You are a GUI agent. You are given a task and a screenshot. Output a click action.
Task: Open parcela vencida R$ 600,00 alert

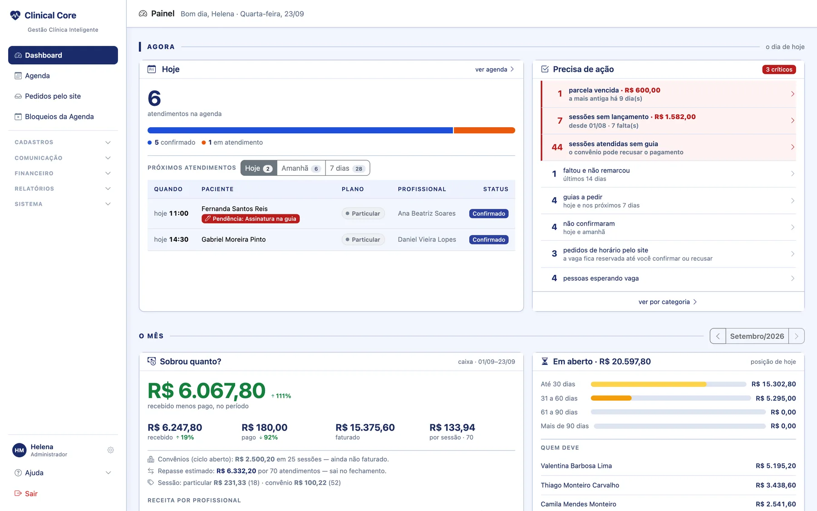click(668, 94)
